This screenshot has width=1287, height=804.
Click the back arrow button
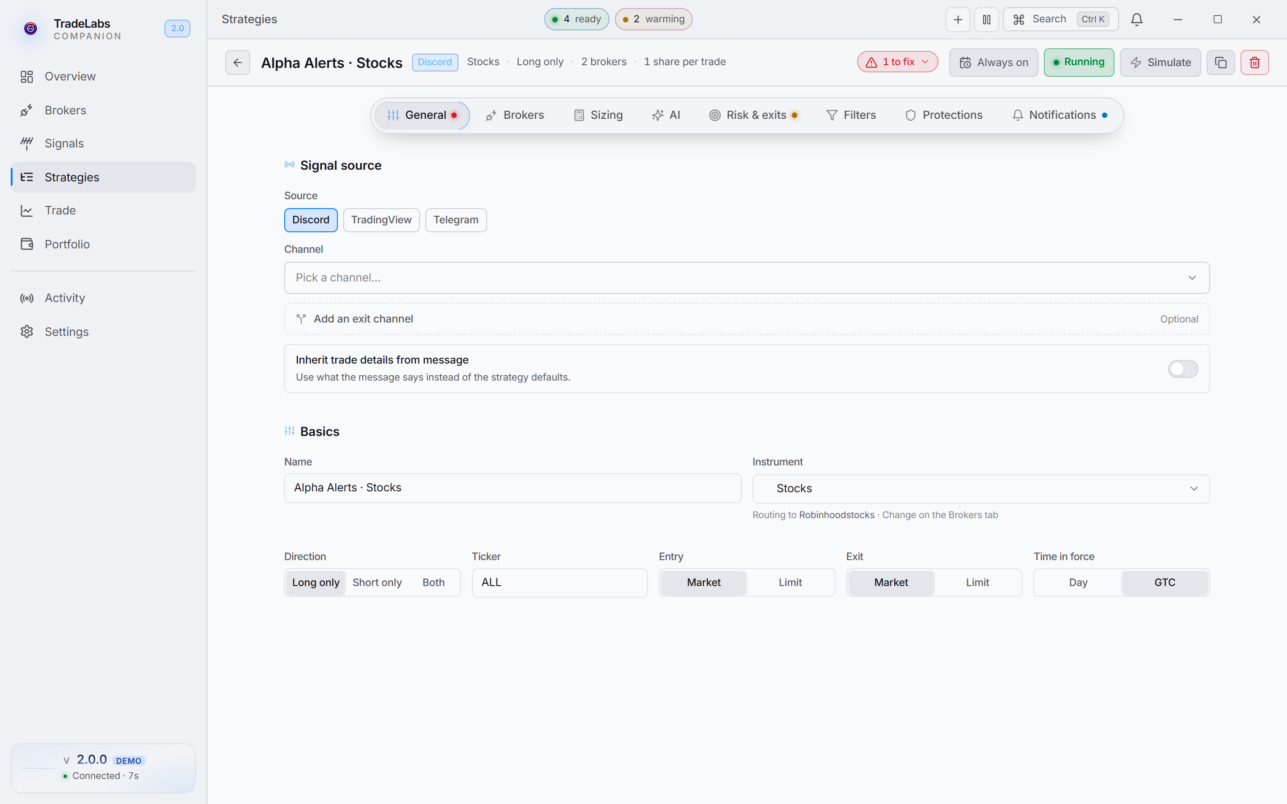(x=238, y=62)
